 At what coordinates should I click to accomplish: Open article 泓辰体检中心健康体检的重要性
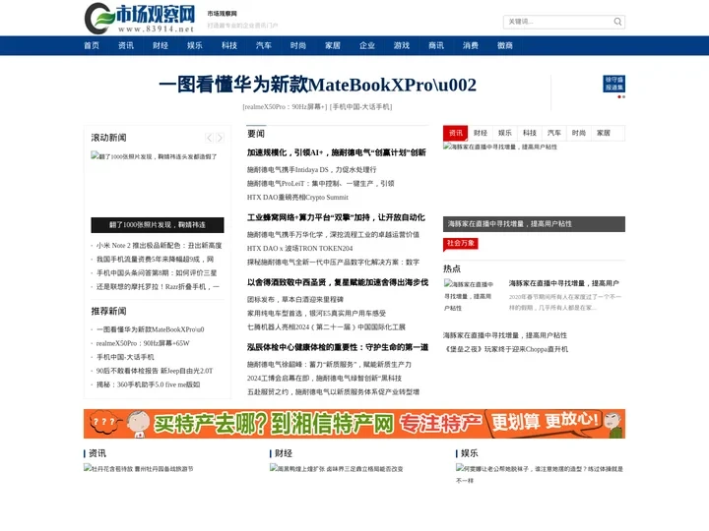click(x=338, y=347)
